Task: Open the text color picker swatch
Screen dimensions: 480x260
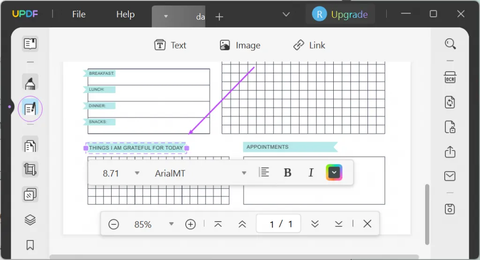Action: [x=334, y=173]
